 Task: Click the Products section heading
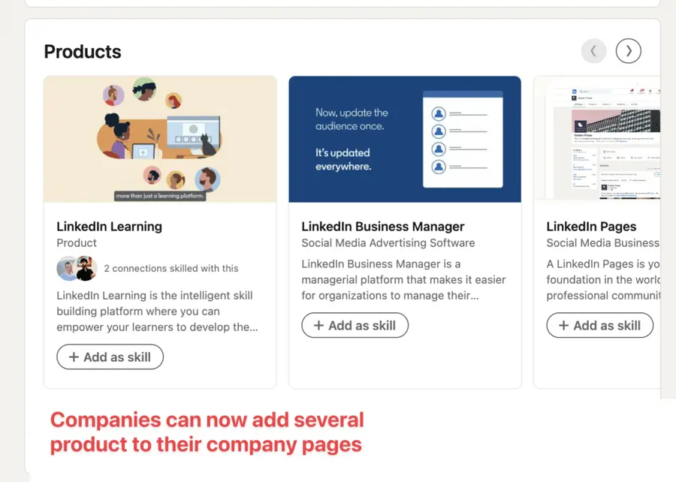(83, 51)
